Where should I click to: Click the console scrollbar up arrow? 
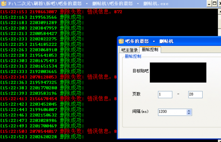pos(220,12)
